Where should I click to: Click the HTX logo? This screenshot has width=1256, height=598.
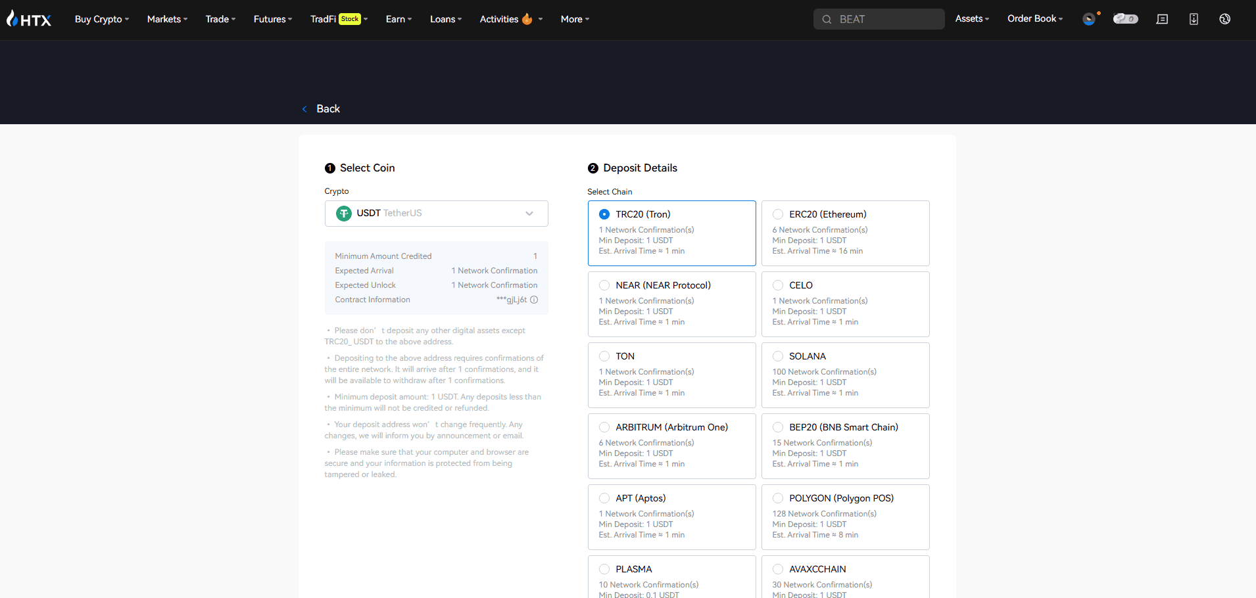(29, 19)
